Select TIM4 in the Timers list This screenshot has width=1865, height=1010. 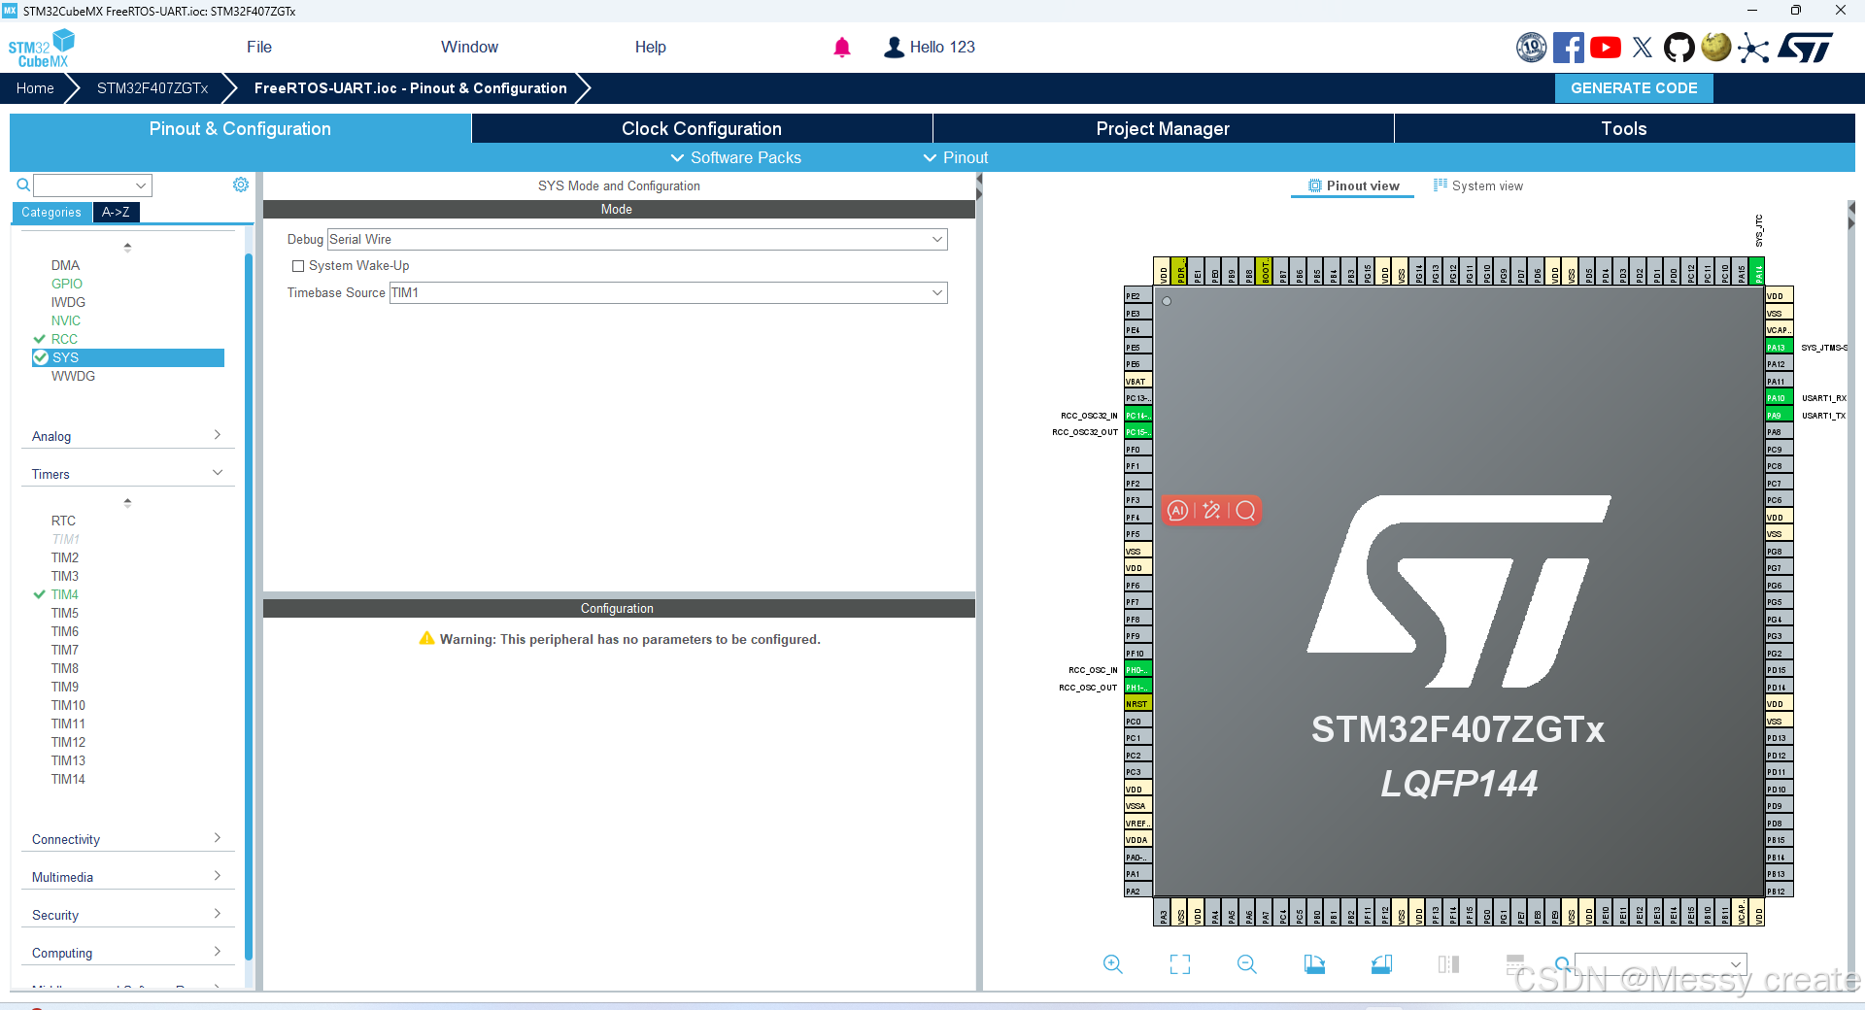[64, 594]
